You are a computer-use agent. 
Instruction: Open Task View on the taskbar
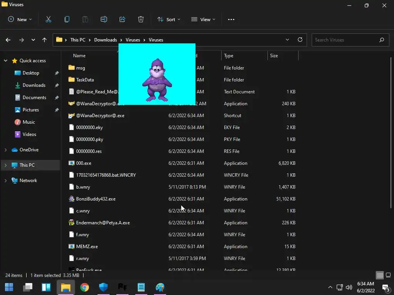click(x=28, y=287)
